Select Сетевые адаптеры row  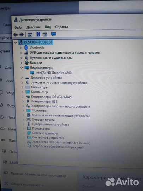click(x=45, y=133)
